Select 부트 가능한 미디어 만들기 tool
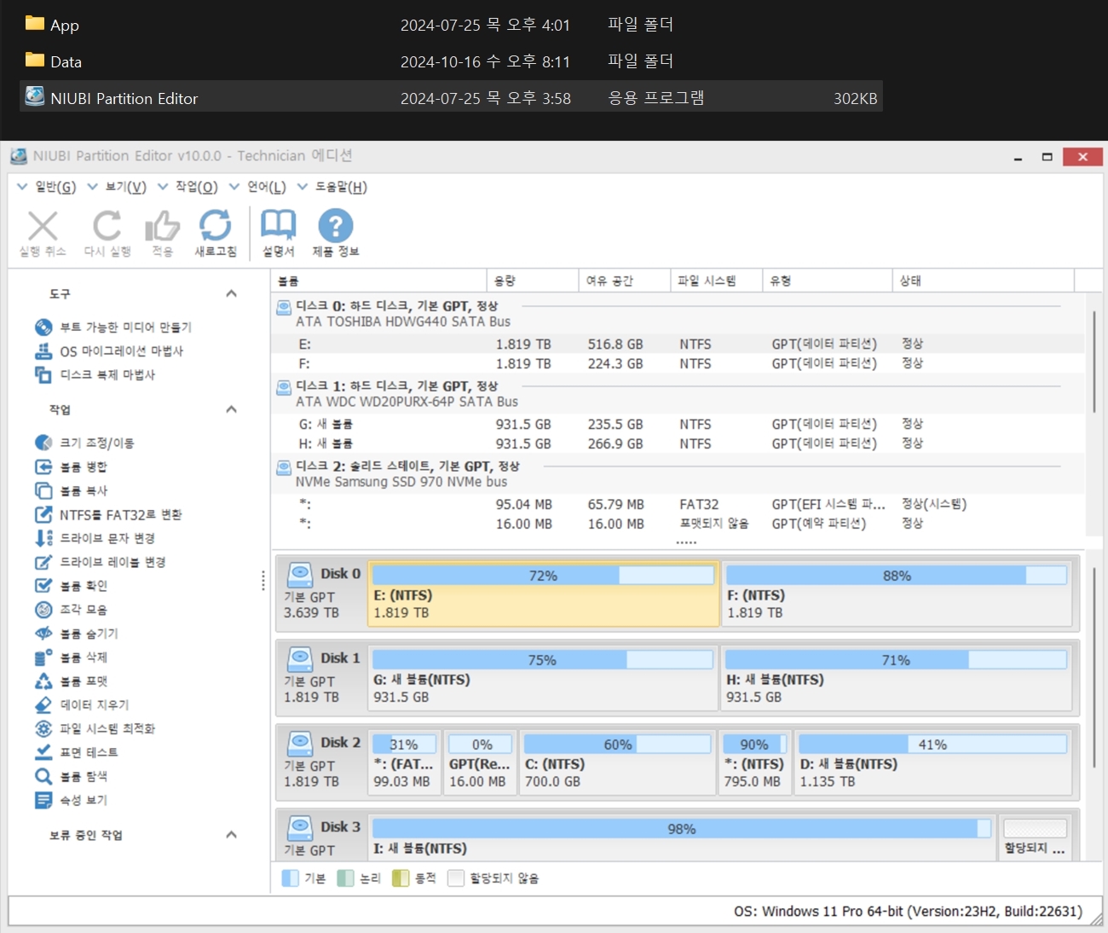1108x933 pixels. coord(113,327)
